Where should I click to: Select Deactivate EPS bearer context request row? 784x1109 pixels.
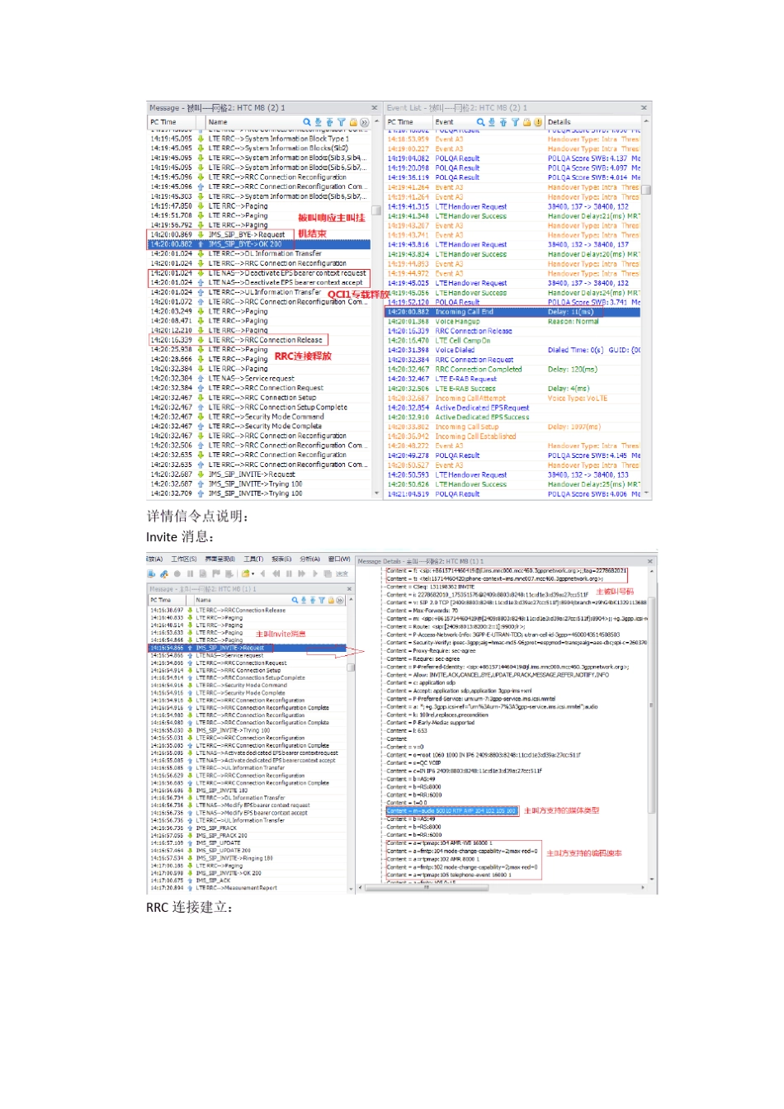(259, 272)
